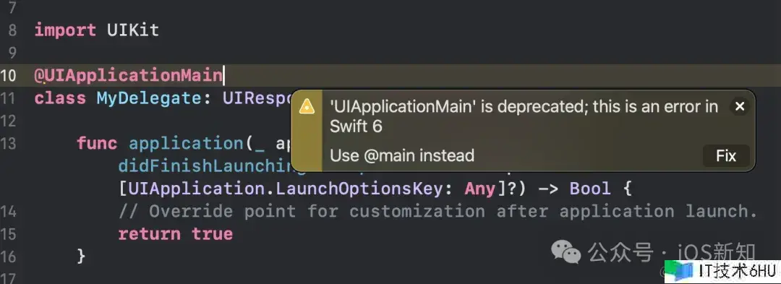Click the UIKit module name
Screen dimensions: 781x284
click(133, 30)
